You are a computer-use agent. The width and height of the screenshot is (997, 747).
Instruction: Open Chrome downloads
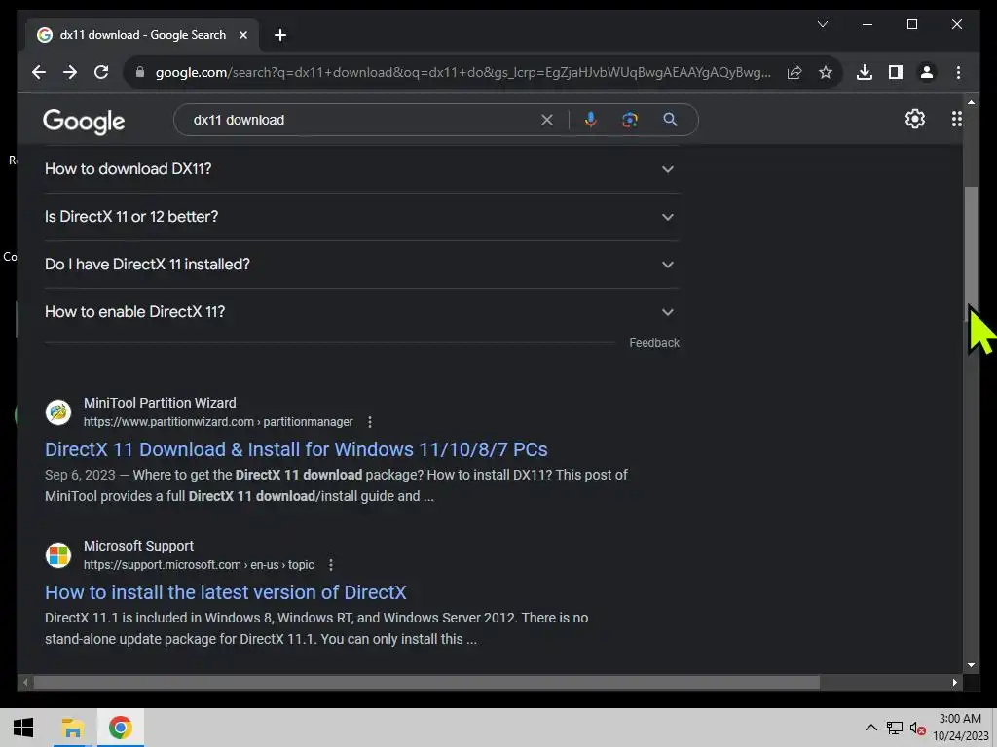[865, 72]
